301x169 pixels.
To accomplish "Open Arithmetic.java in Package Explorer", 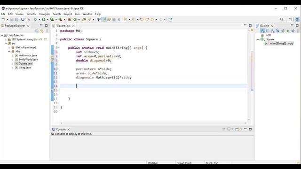I will [x=28, y=55].
